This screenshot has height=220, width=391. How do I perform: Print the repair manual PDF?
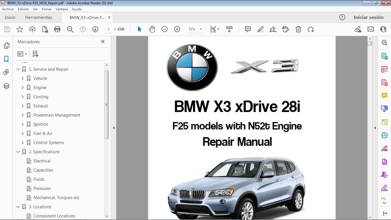pyautogui.click(x=57, y=29)
